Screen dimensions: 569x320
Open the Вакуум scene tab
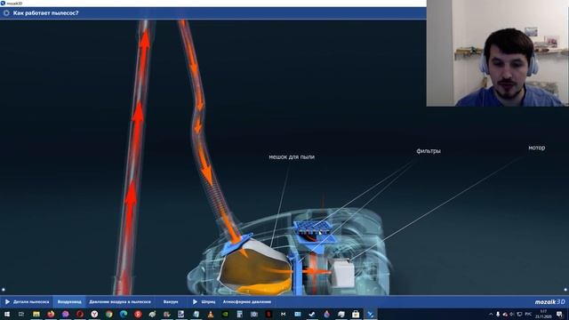coord(171,302)
